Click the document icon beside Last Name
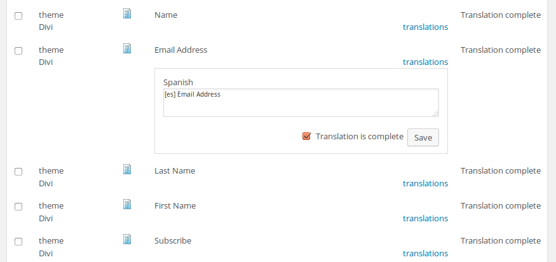This screenshot has height=262, width=556. click(127, 169)
